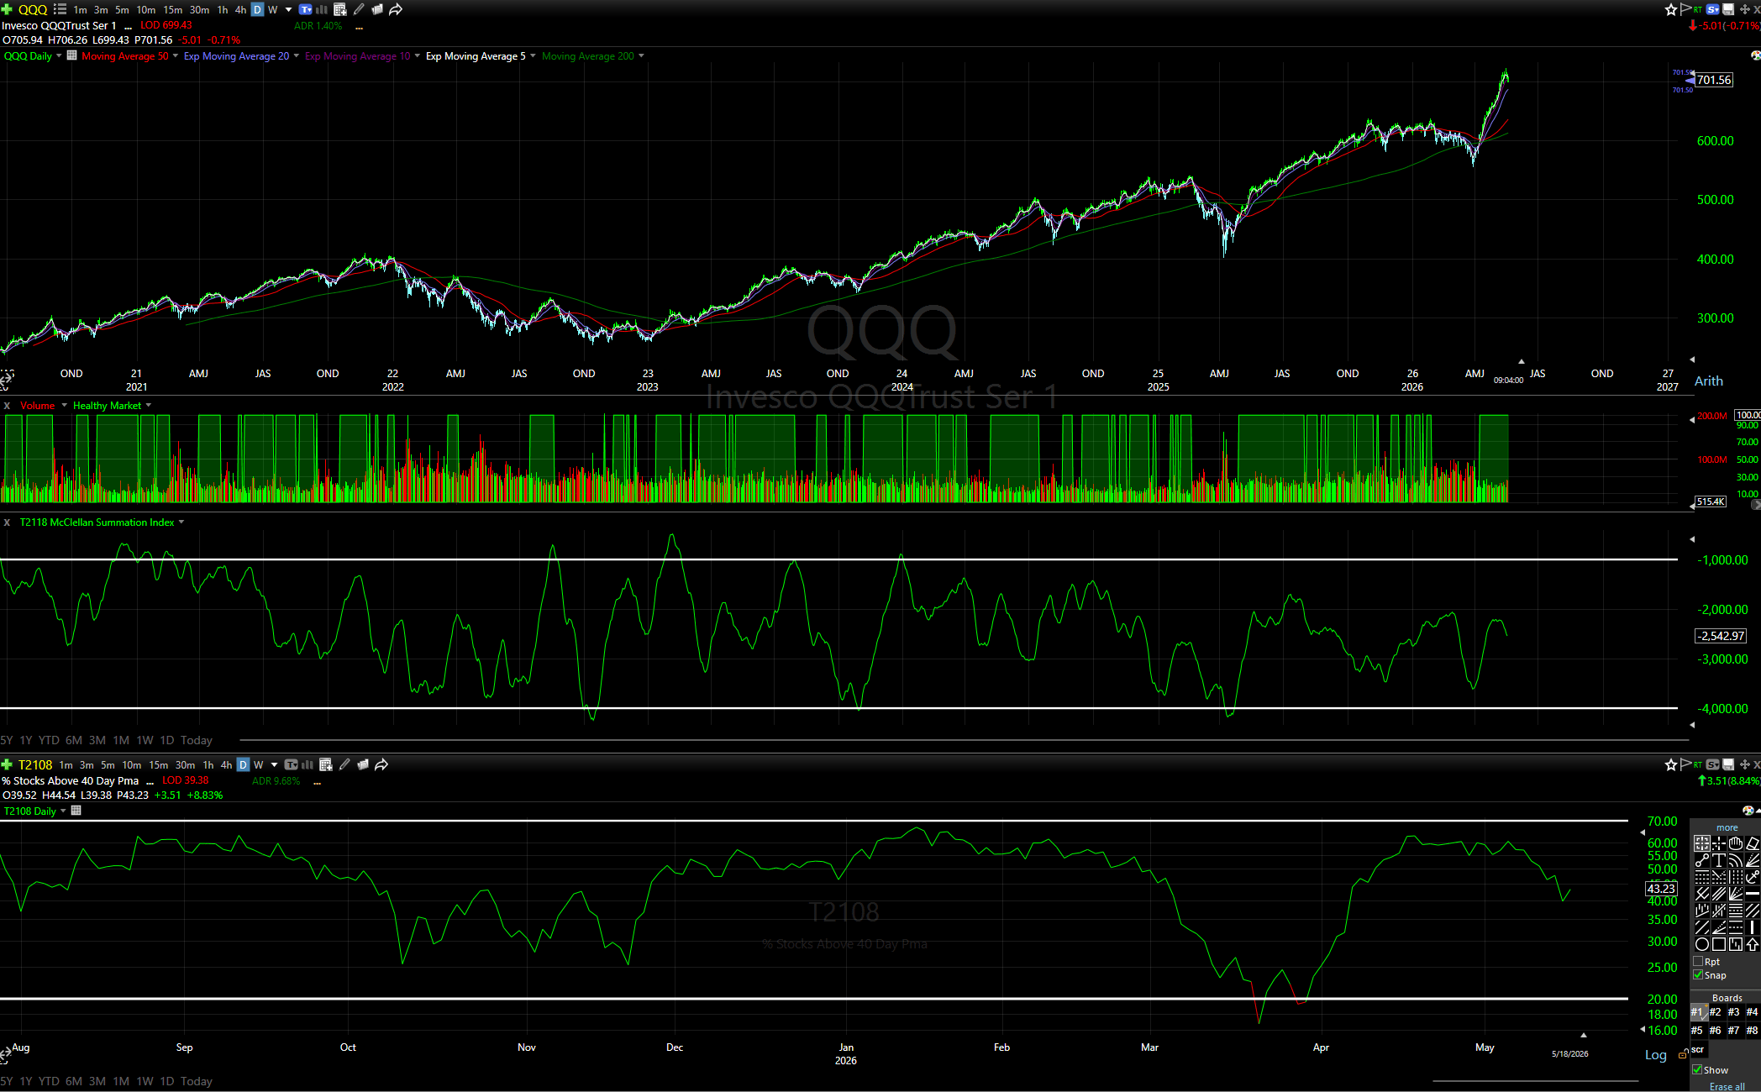This screenshot has height=1092, width=1761.
Task: Switch T2108 chart to 1h timeframe
Action: click(208, 765)
